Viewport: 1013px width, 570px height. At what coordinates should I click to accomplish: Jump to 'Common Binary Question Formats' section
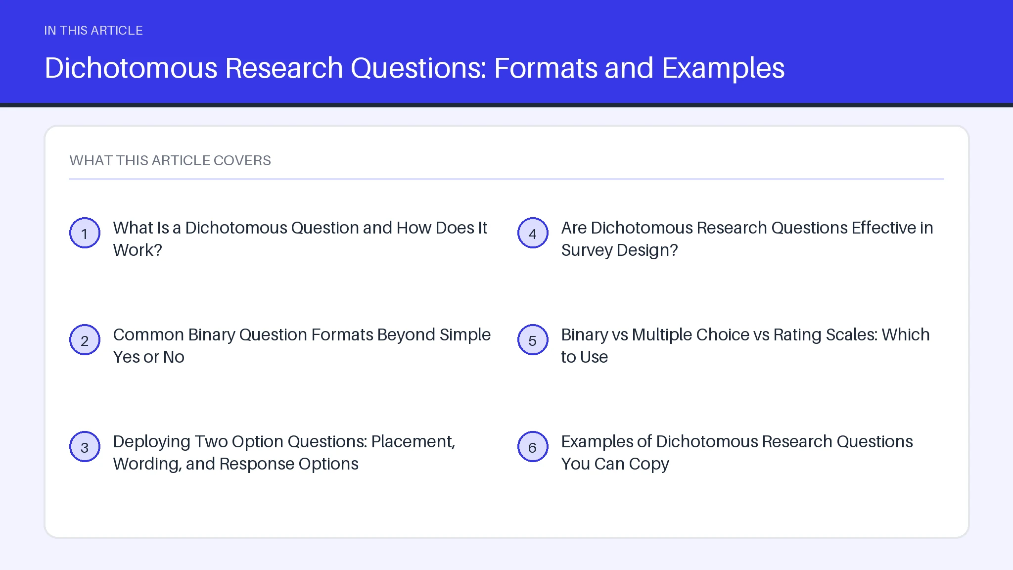(302, 346)
